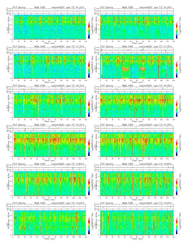This screenshot has height=244, width=188.
Task: Open the spectrogram starting UT 10:50:0
Action: (137, 184)
